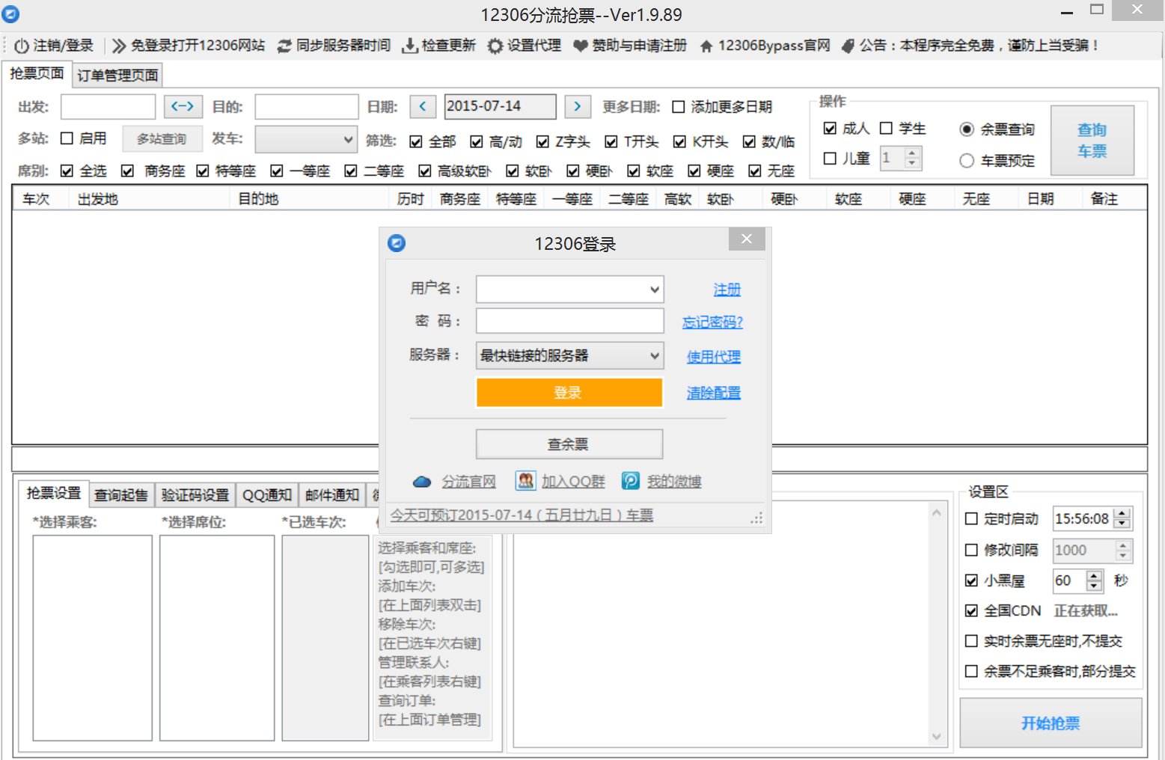Enable the 启用 multi-station checkbox
The width and height of the screenshot is (1165, 760).
click(67, 138)
